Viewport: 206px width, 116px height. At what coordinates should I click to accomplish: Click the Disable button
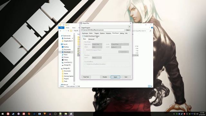tap(105, 77)
